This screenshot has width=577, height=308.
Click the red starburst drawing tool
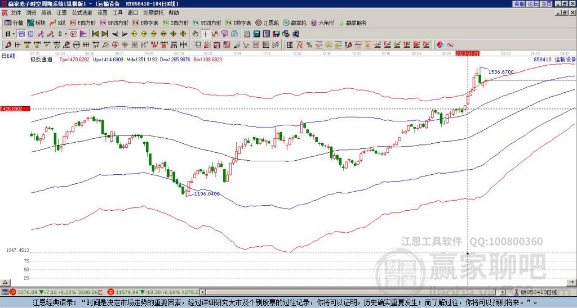tap(125, 45)
